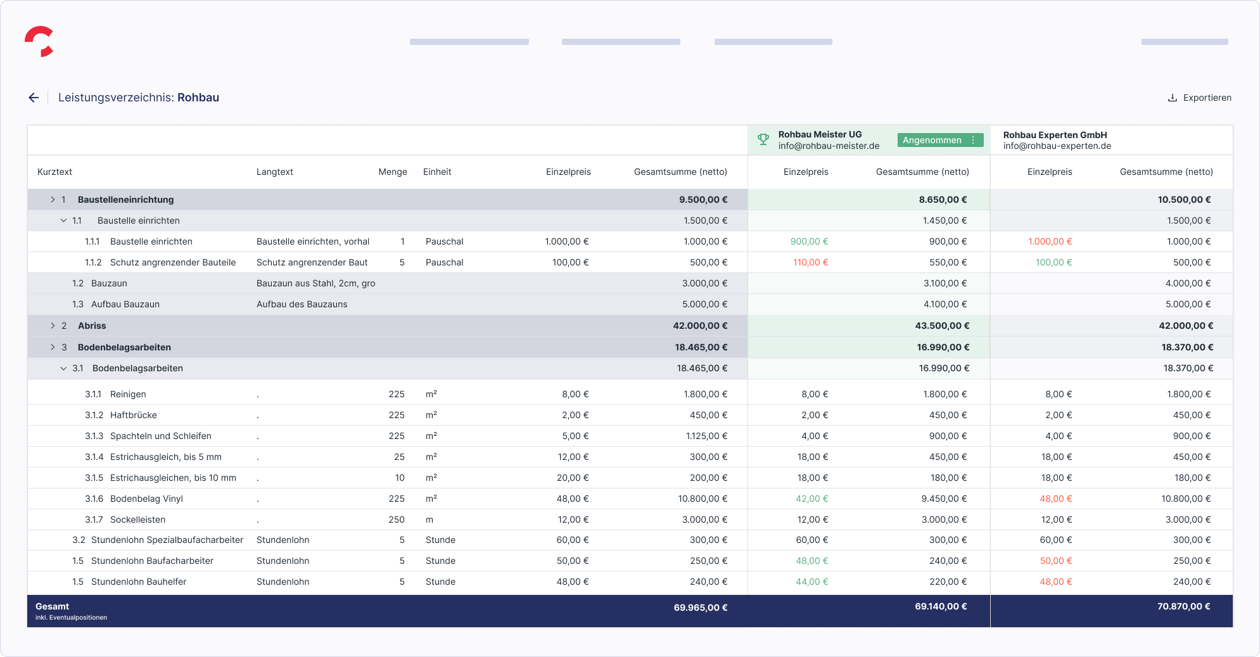Click Gesamt total 69.140,00 € for Meister
This screenshot has width=1260, height=657.
tap(941, 606)
